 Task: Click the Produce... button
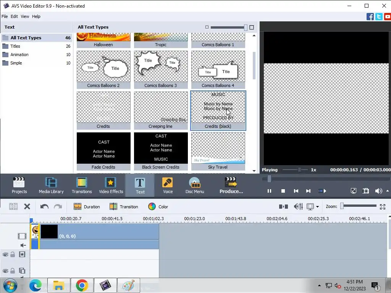coord(231,185)
